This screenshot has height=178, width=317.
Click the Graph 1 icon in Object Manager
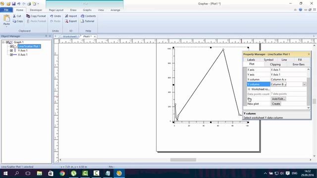11,42
